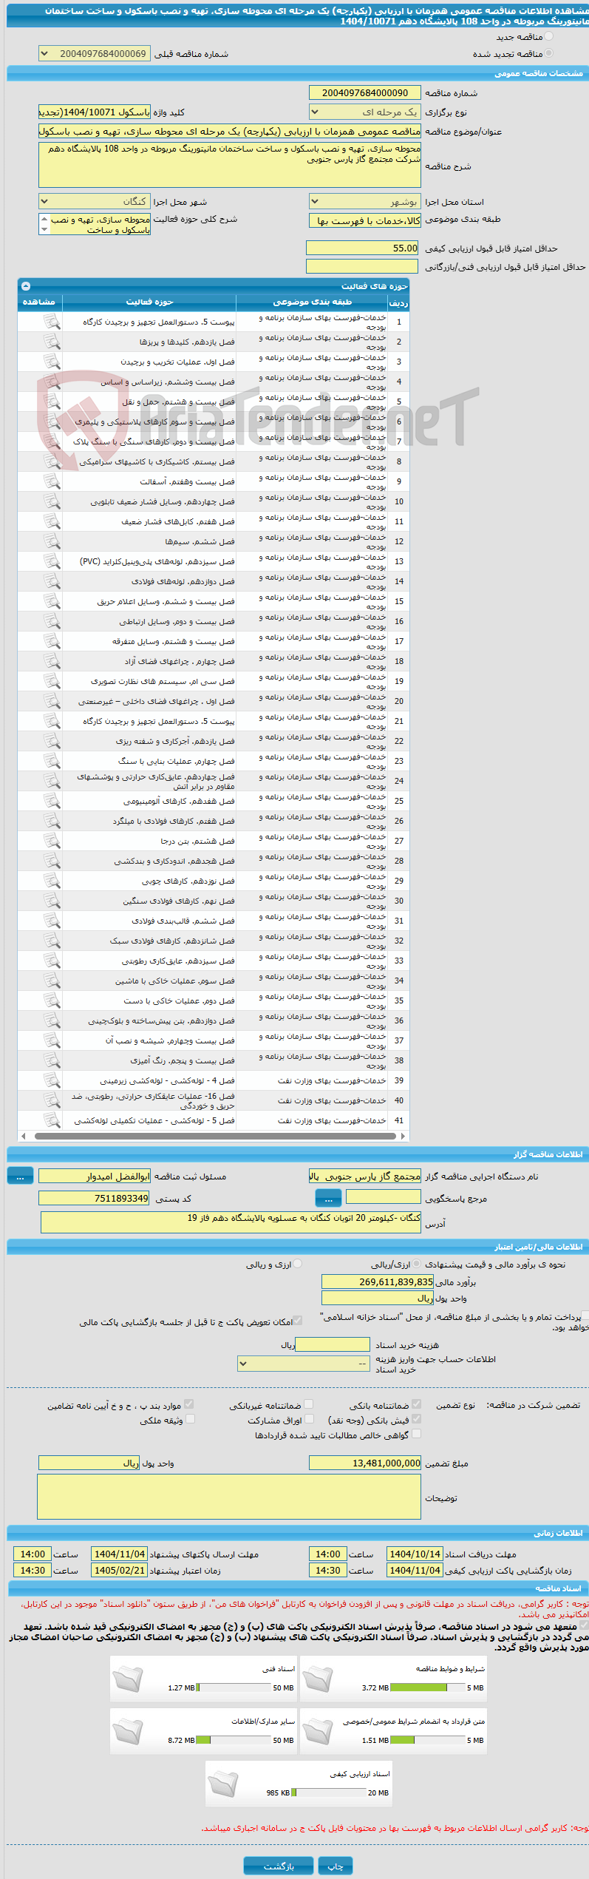Click view icon for row 8 کاشیکاری
Viewport: 589px width, 1879px height.
click(51, 461)
